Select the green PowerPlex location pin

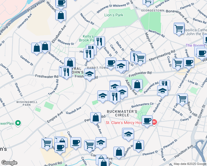(x=18, y=123)
